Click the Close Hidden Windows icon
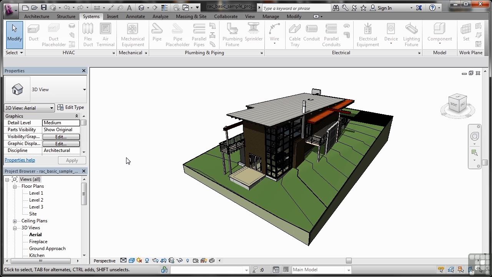 [177, 8]
